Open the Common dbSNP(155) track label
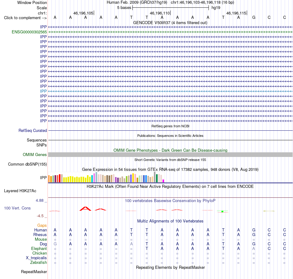The width and height of the screenshot is (293, 279). pos(27,164)
